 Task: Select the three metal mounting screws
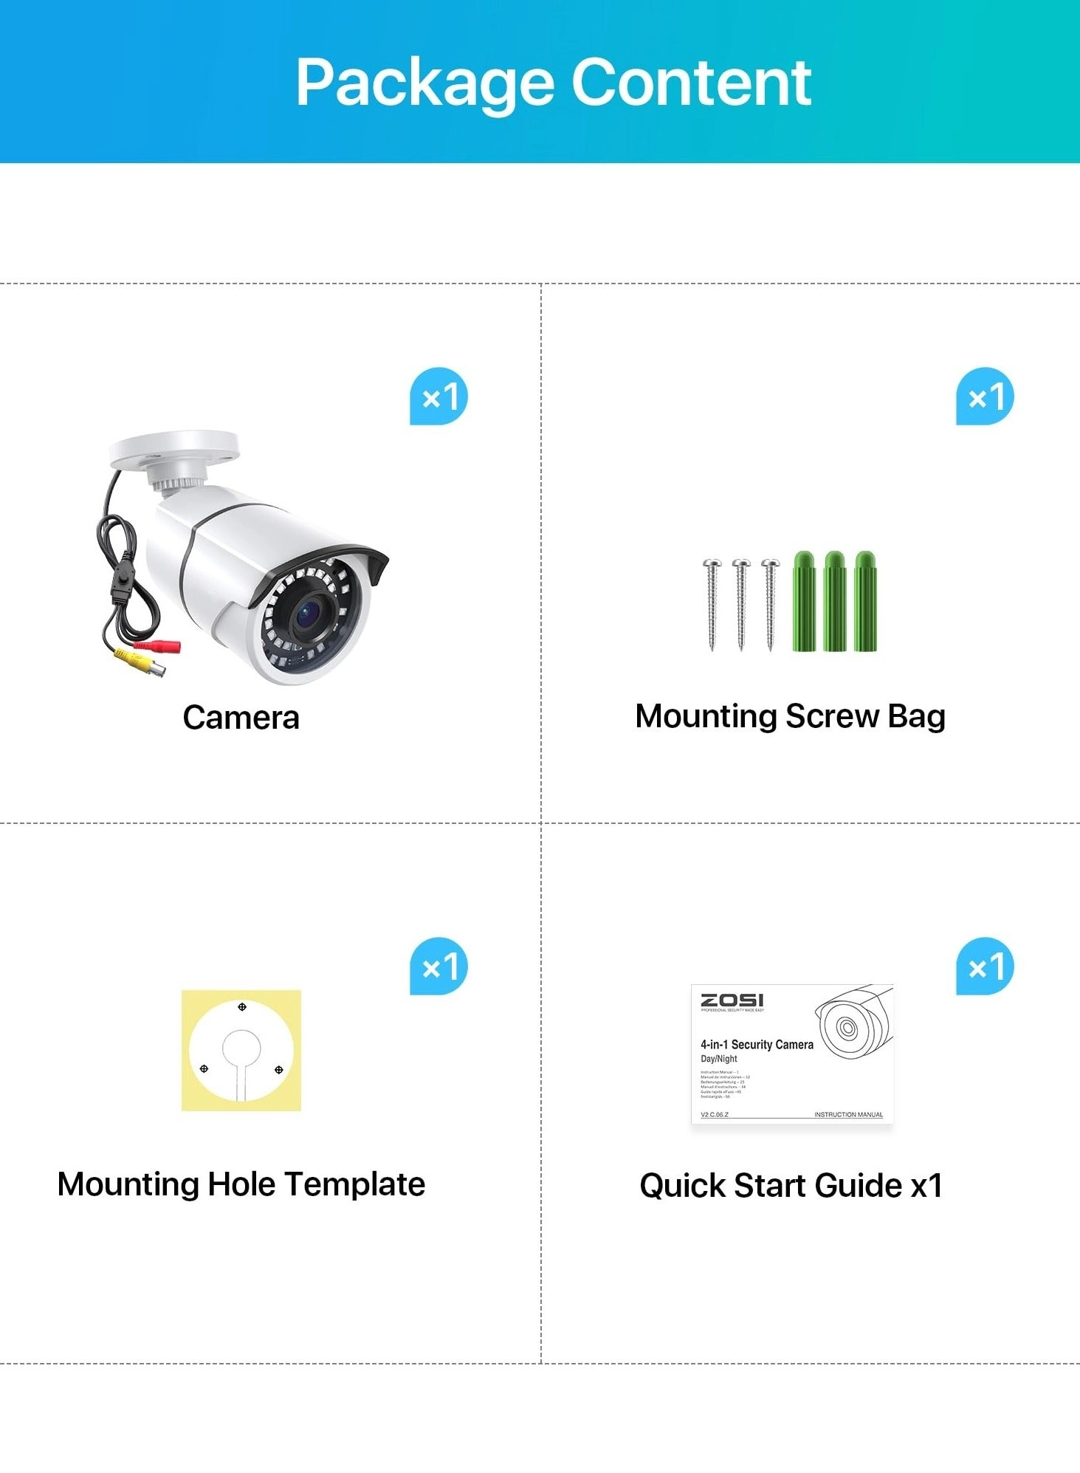pyautogui.click(x=741, y=605)
